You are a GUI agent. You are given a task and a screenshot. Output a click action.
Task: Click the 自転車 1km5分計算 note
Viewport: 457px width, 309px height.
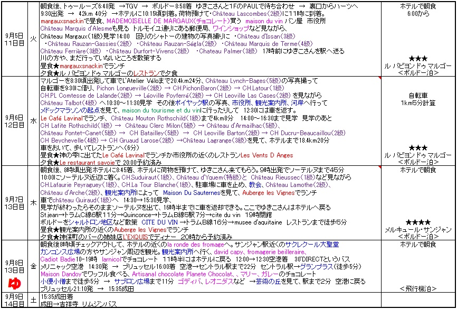(417, 100)
